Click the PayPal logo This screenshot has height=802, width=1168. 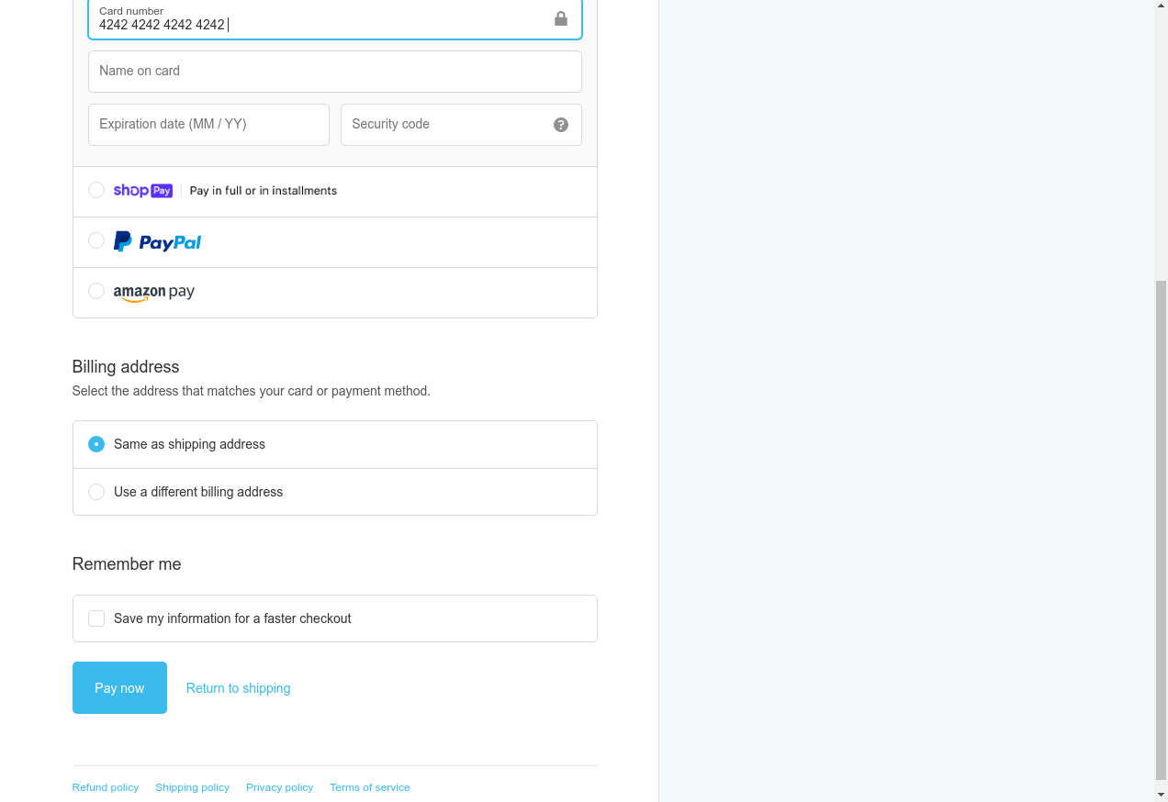click(x=157, y=242)
